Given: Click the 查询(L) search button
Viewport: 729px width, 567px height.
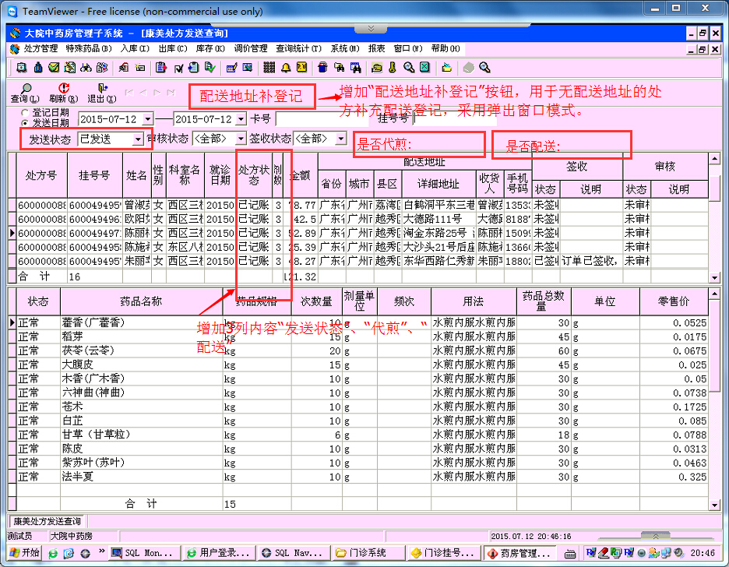Looking at the screenshot, I should [x=25, y=93].
